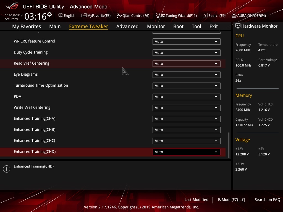Screen dimensions: 283x212
Task: Switch to Advanced tab
Action: 127,26
